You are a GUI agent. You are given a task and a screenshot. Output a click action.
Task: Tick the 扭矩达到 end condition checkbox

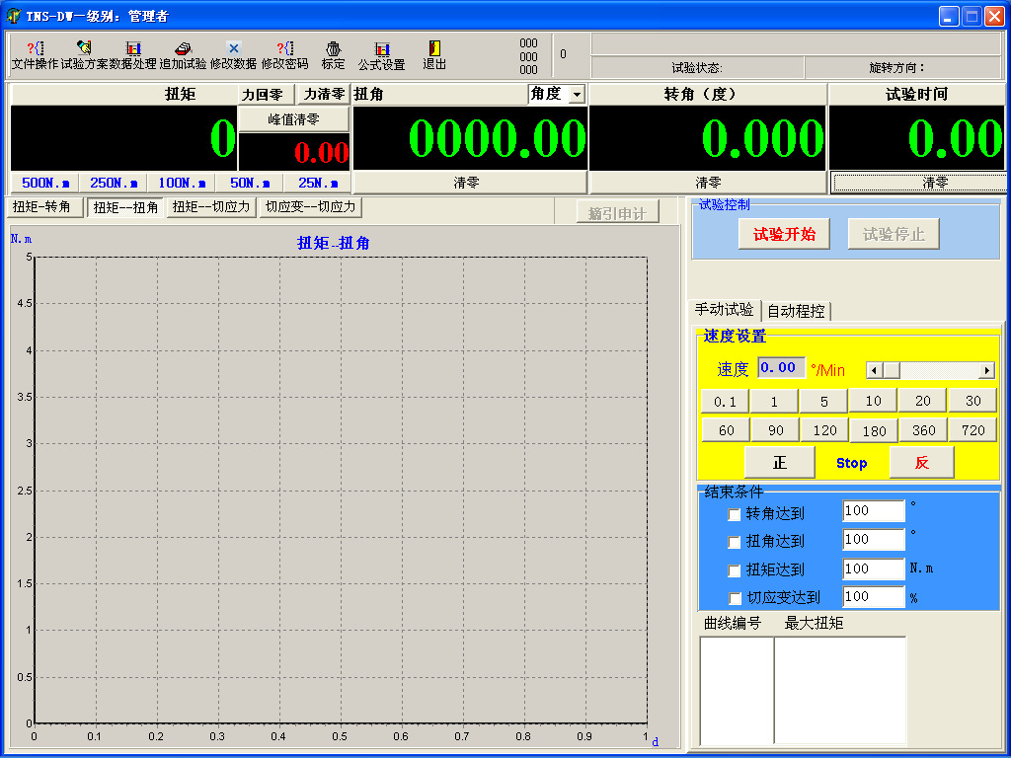click(x=734, y=570)
